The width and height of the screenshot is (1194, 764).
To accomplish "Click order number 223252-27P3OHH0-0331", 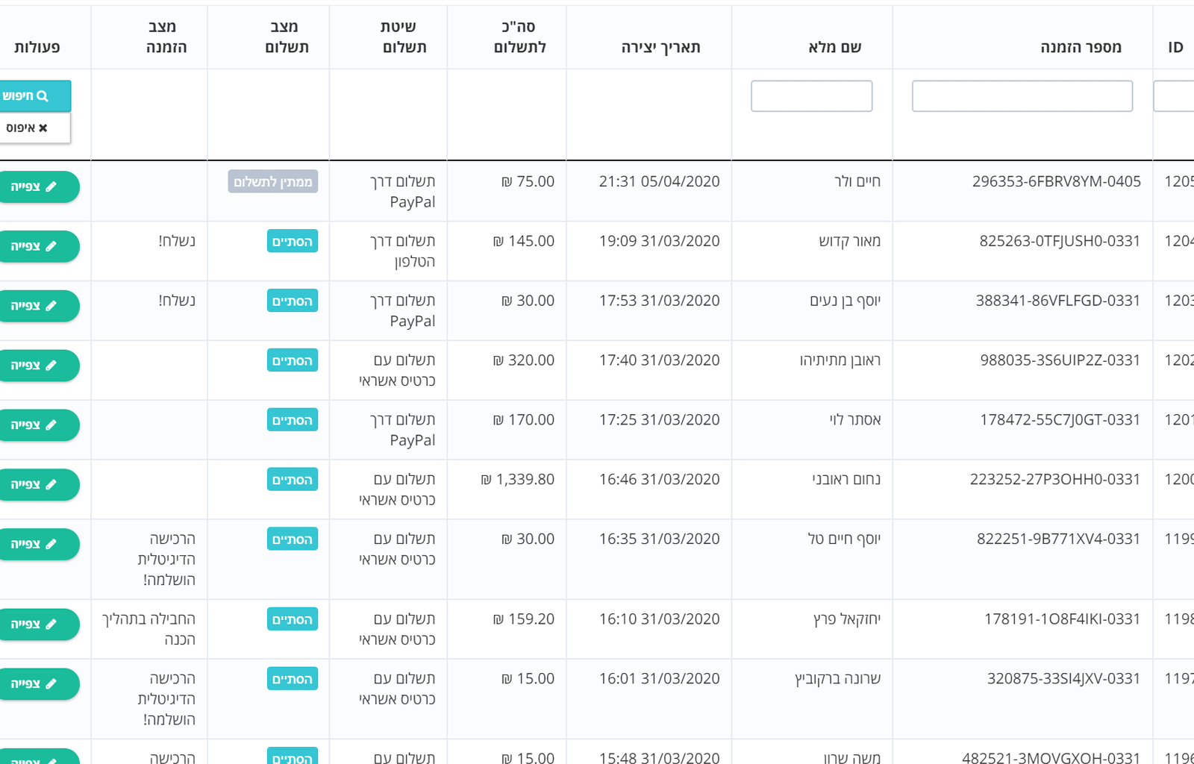I will coord(1055,480).
